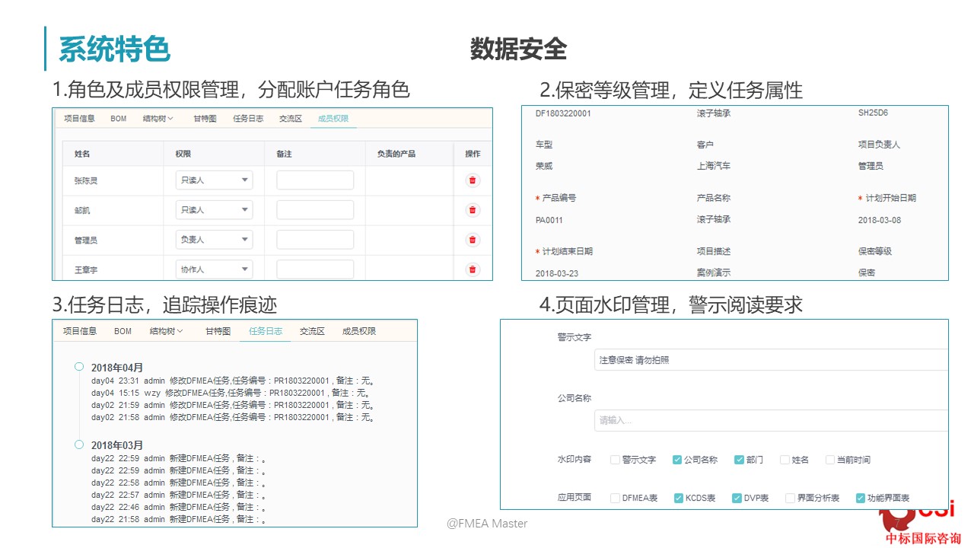The width and height of the screenshot is (974, 548).
Task: Click the 警示文字 field containing 注意保密 请勿拍照
Action: point(771,359)
